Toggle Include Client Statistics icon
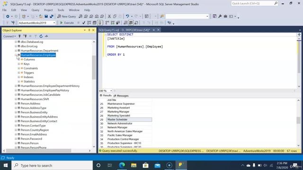Viewport: 303px width, 170px height. [118, 23]
